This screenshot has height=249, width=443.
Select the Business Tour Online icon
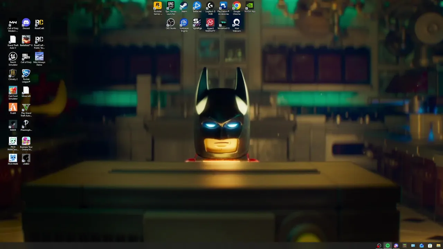26,144
